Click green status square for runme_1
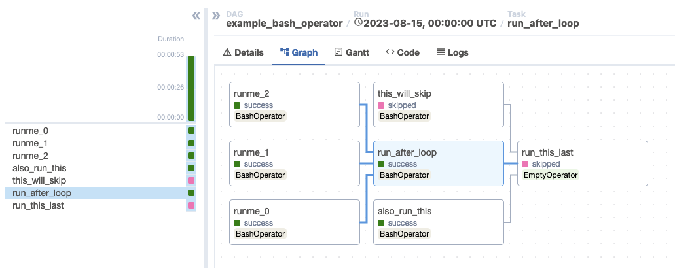The image size is (675, 268). [x=191, y=143]
